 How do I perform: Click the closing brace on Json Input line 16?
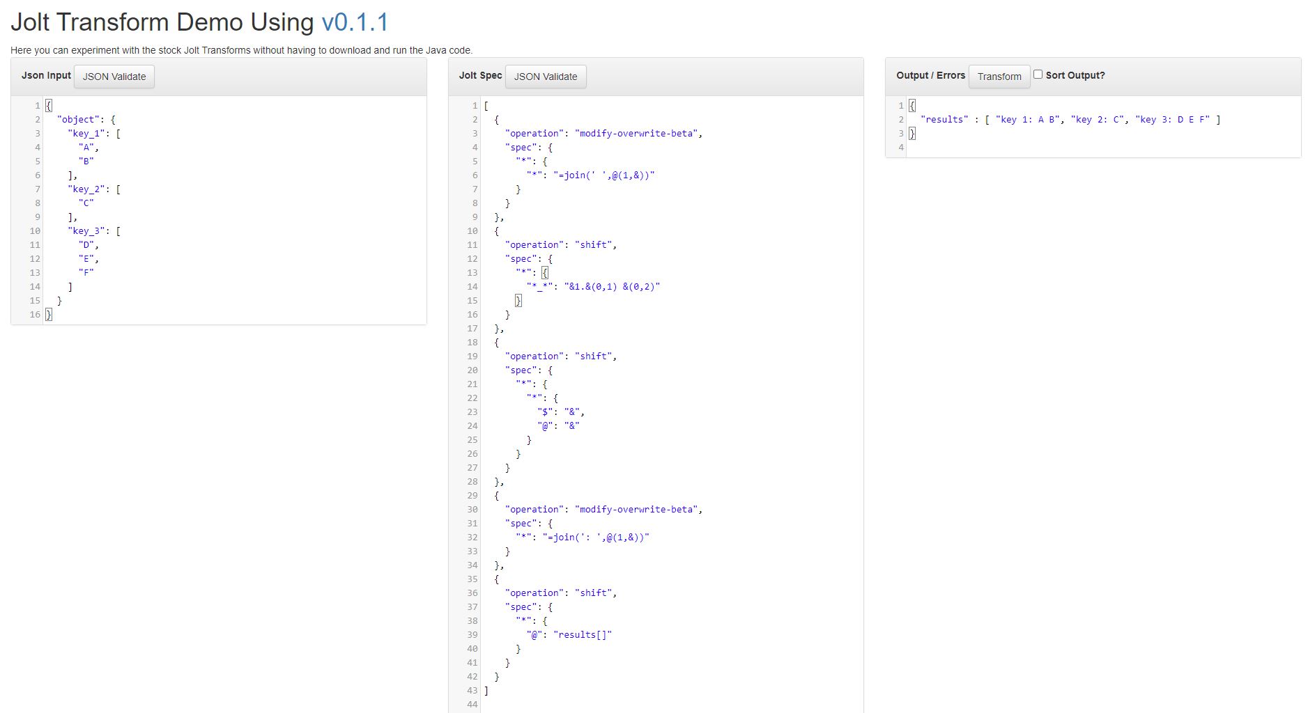pos(49,315)
